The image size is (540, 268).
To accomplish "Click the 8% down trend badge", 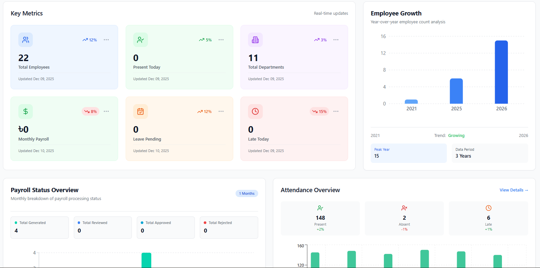I will [x=91, y=111].
